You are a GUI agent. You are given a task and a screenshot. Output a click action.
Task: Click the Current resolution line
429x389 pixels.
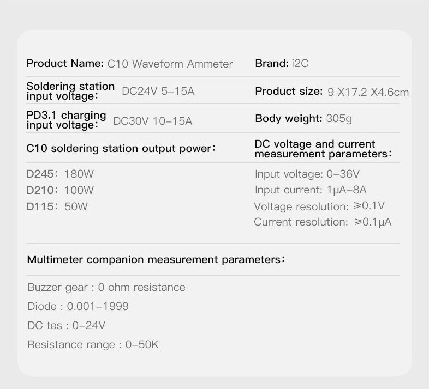[x=323, y=222]
